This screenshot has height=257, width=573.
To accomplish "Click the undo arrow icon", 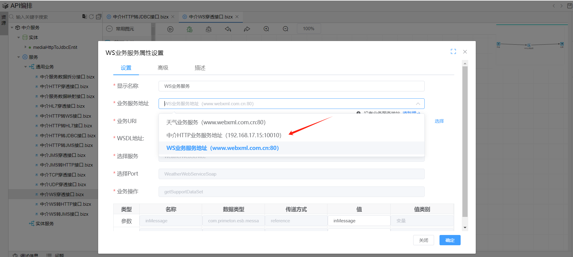I will tap(228, 29).
